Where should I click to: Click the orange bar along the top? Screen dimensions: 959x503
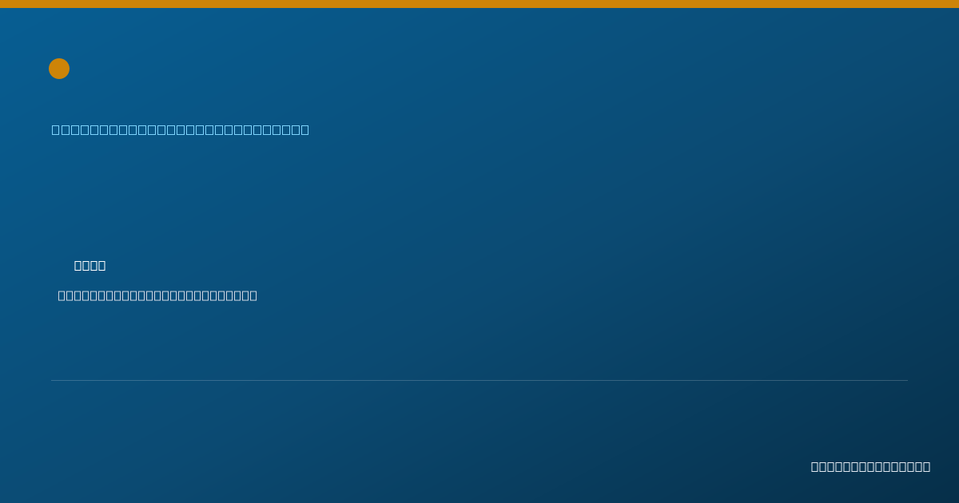(x=479, y=4)
